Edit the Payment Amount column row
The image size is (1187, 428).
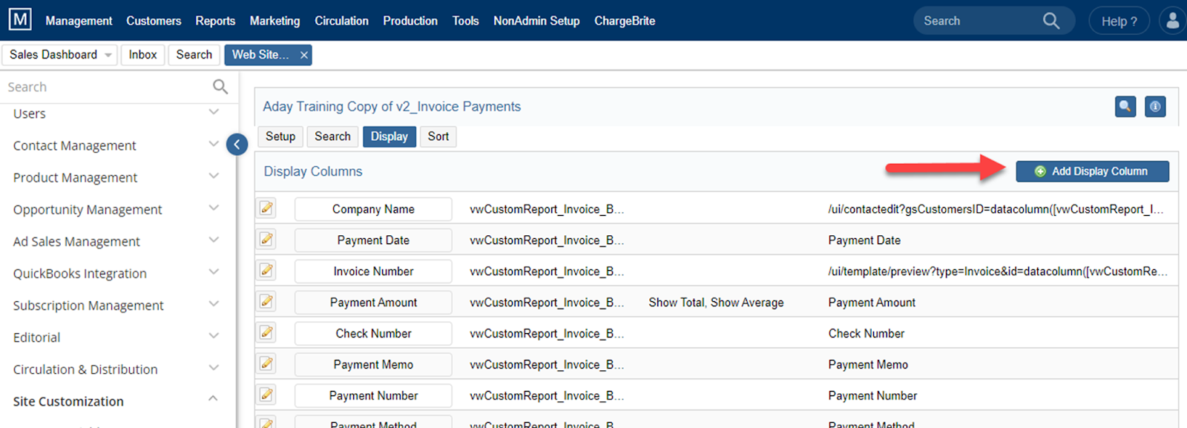point(267,302)
